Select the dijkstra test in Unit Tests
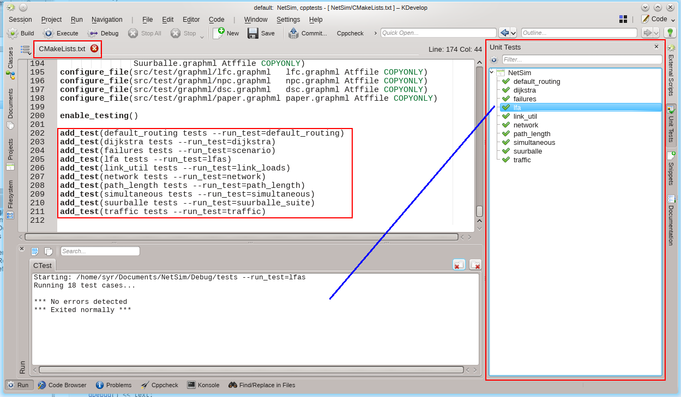 coord(524,90)
